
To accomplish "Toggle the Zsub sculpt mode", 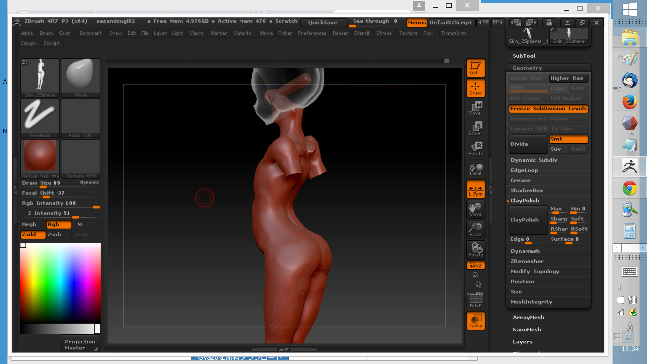I will pyautogui.click(x=59, y=235).
